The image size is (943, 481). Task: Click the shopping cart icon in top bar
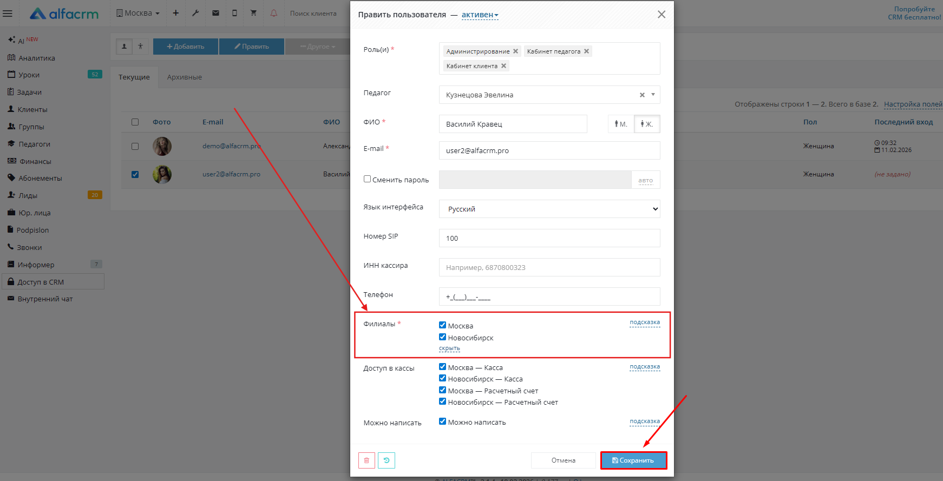[253, 13]
